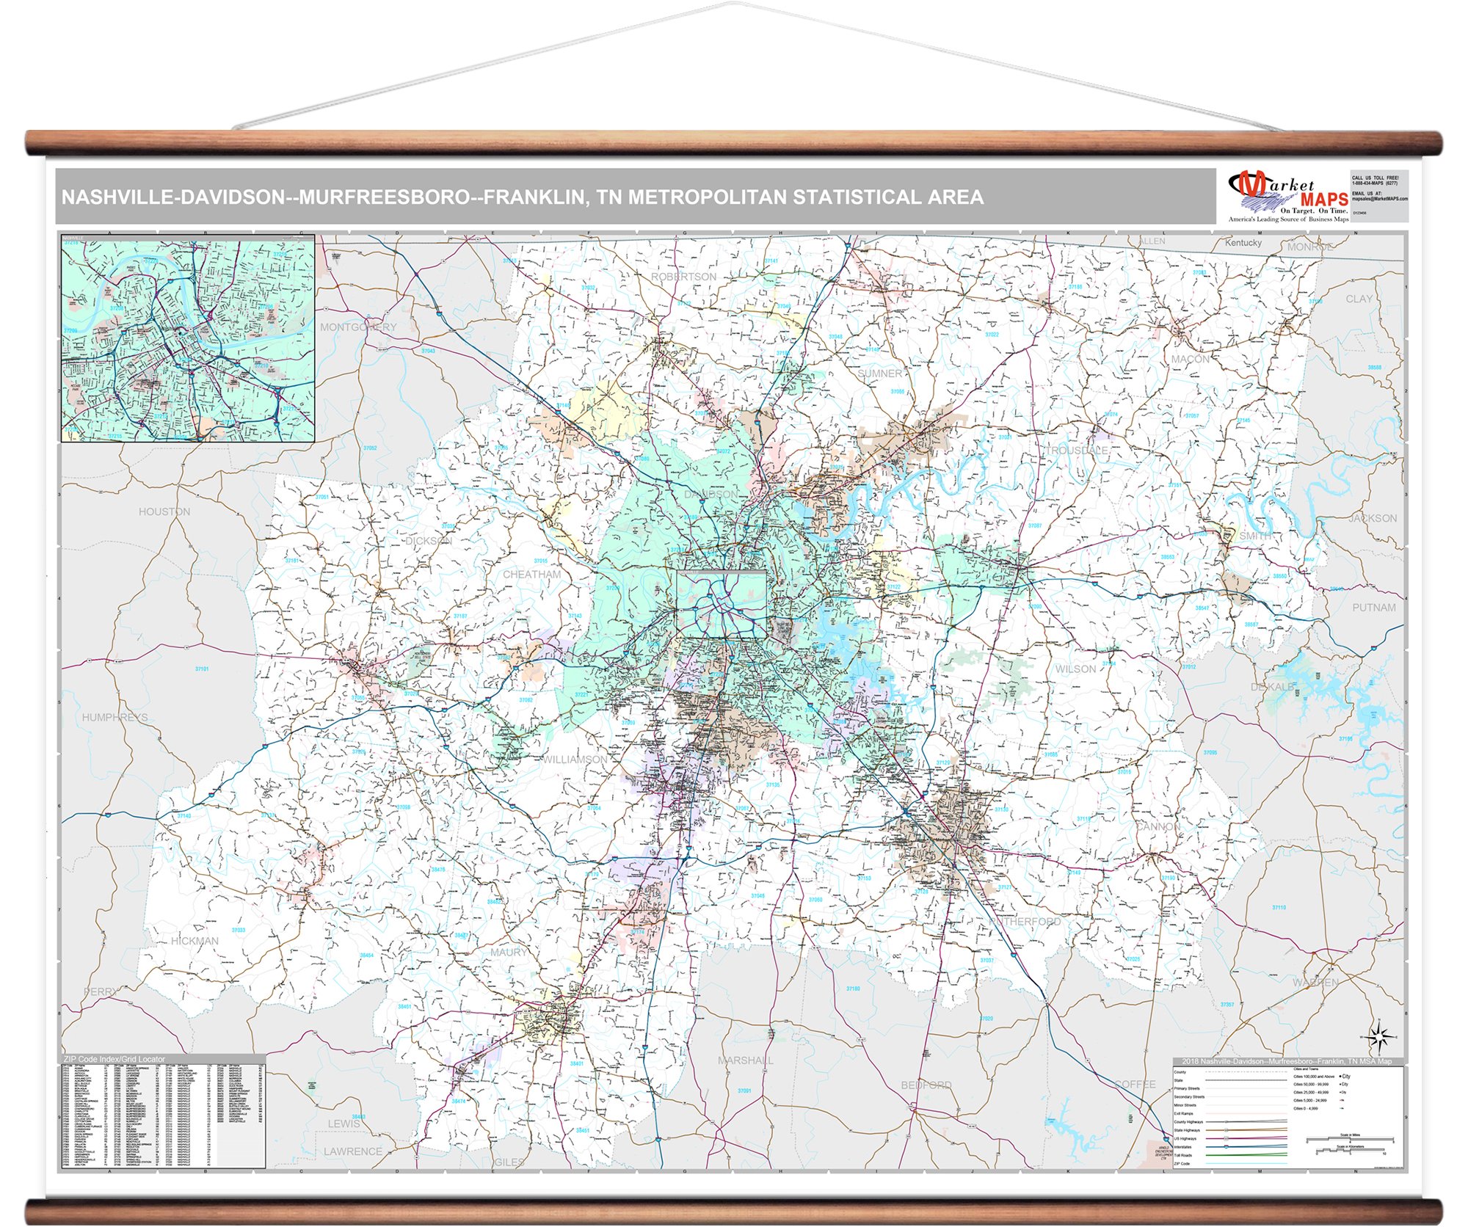Click the ZIP Code Index/Grid Locator table
Image resolution: width=1468 pixels, height=1227 pixels.
[163, 1115]
